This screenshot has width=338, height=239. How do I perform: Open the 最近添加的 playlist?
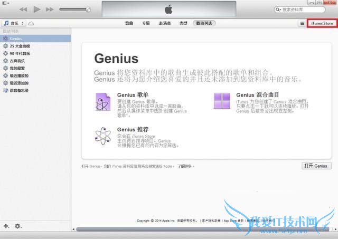[x=35, y=83]
